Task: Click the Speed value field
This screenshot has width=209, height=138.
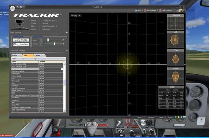Action: pyautogui.click(x=41, y=40)
